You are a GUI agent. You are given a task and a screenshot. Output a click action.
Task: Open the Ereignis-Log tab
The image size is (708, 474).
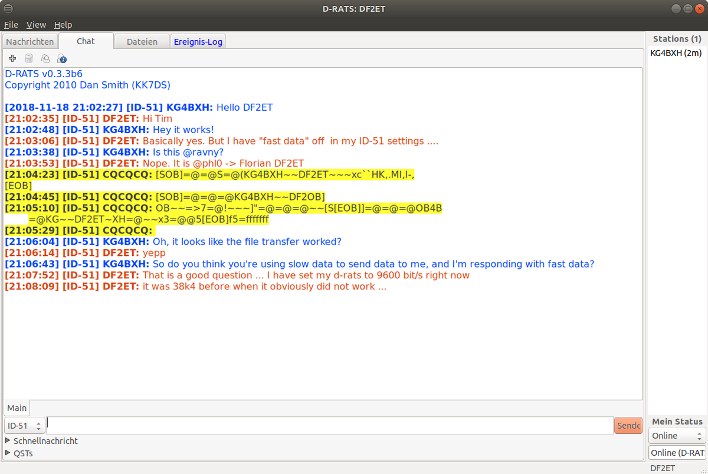[x=198, y=41]
